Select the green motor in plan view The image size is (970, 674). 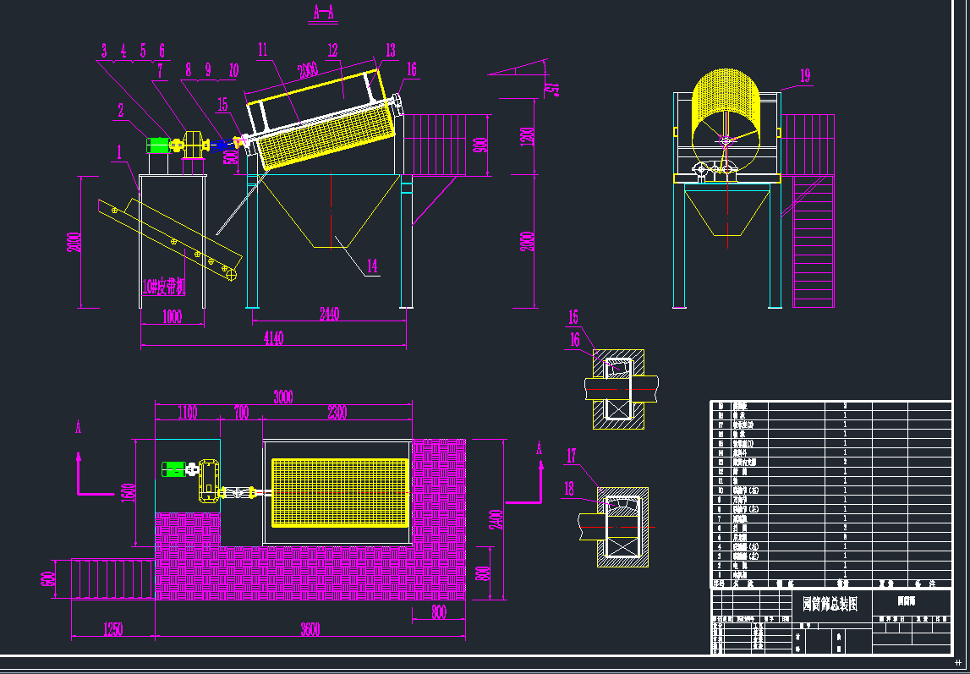(x=173, y=469)
